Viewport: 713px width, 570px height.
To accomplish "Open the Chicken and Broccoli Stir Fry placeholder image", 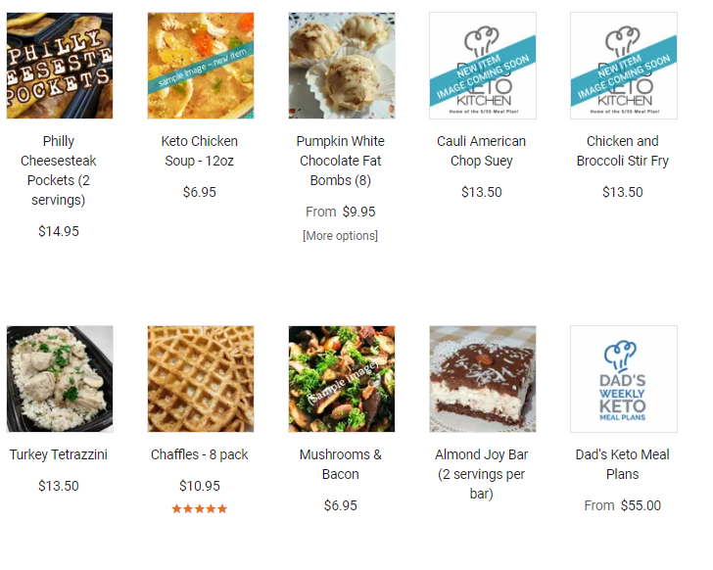I will click(624, 66).
